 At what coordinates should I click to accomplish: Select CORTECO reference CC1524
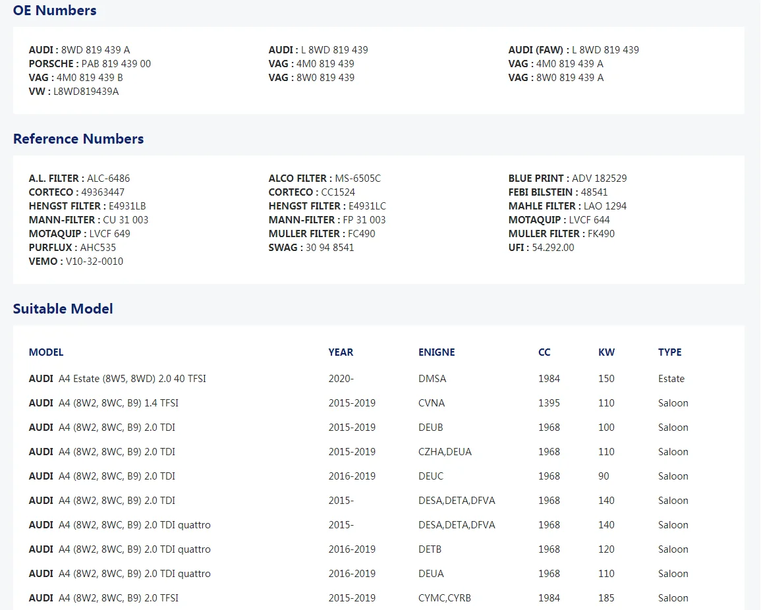312,192
